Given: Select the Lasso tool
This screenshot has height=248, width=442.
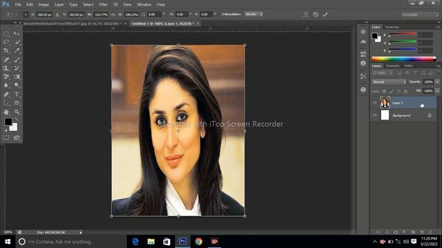Looking at the screenshot, I should pos(6,42).
